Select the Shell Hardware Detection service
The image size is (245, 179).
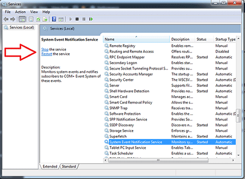[170, 91]
